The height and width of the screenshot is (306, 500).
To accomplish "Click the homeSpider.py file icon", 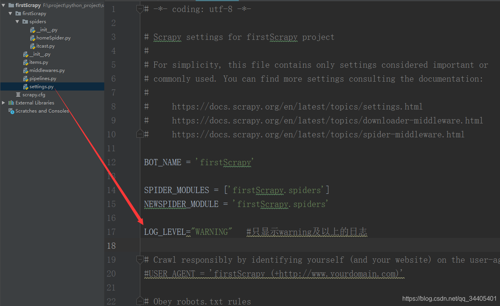I will (x=33, y=38).
